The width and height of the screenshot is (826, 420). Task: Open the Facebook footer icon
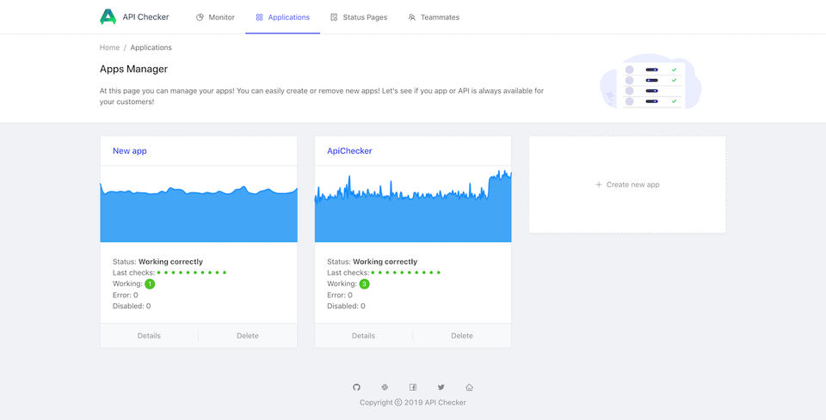click(413, 387)
